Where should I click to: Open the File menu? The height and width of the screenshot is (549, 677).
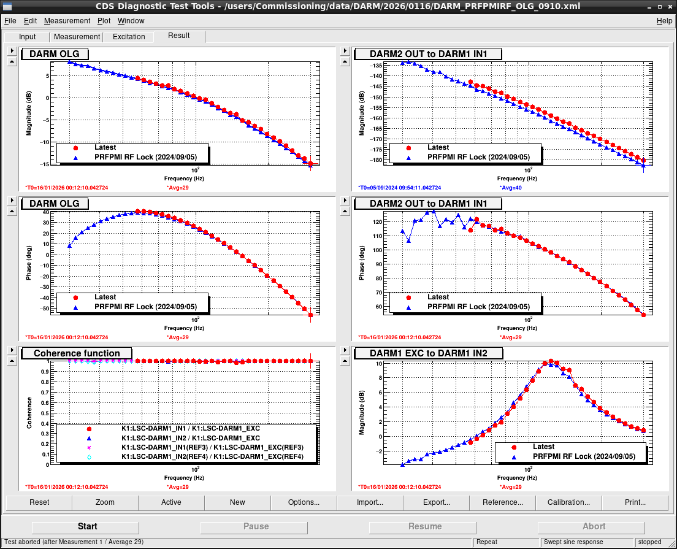pyautogui.click(x=10, y=21)
